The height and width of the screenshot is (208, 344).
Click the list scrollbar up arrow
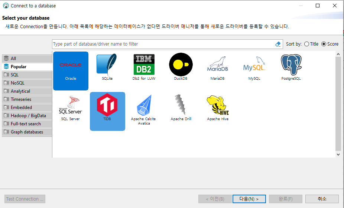[x=338, y=54]
